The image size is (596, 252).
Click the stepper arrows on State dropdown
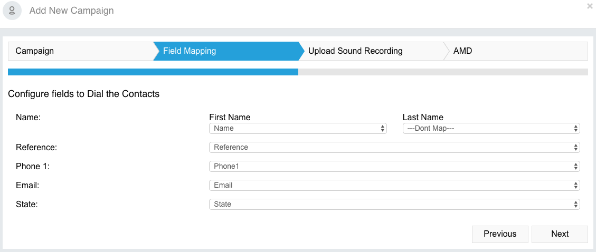click(x=575, y=204)
